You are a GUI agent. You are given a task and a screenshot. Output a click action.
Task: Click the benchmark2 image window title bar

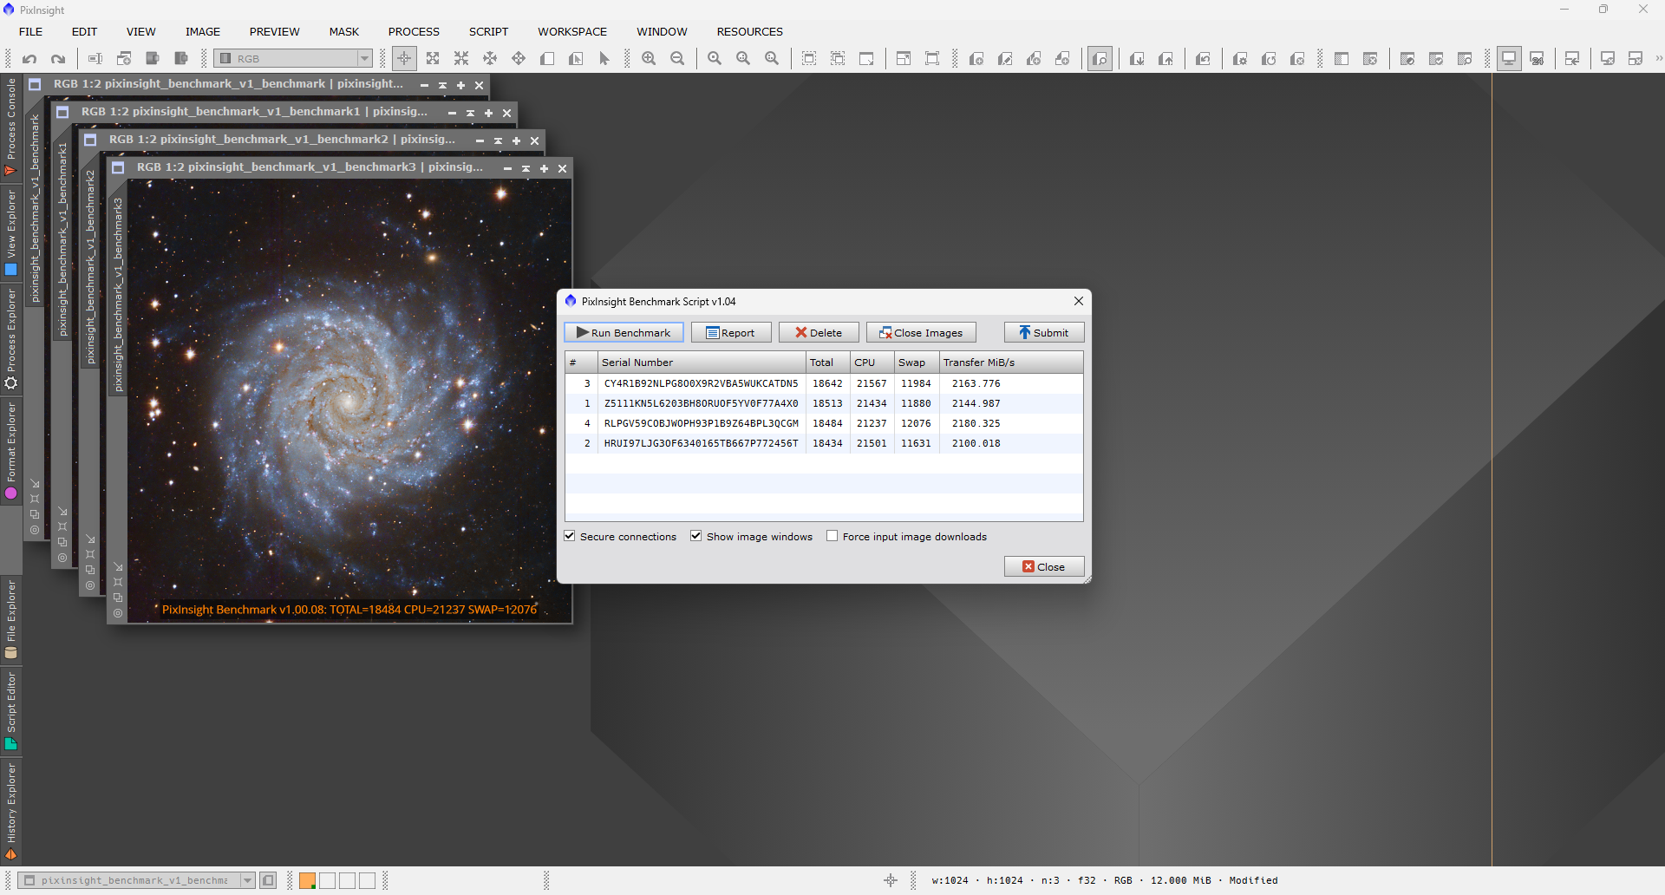[282, 140]
